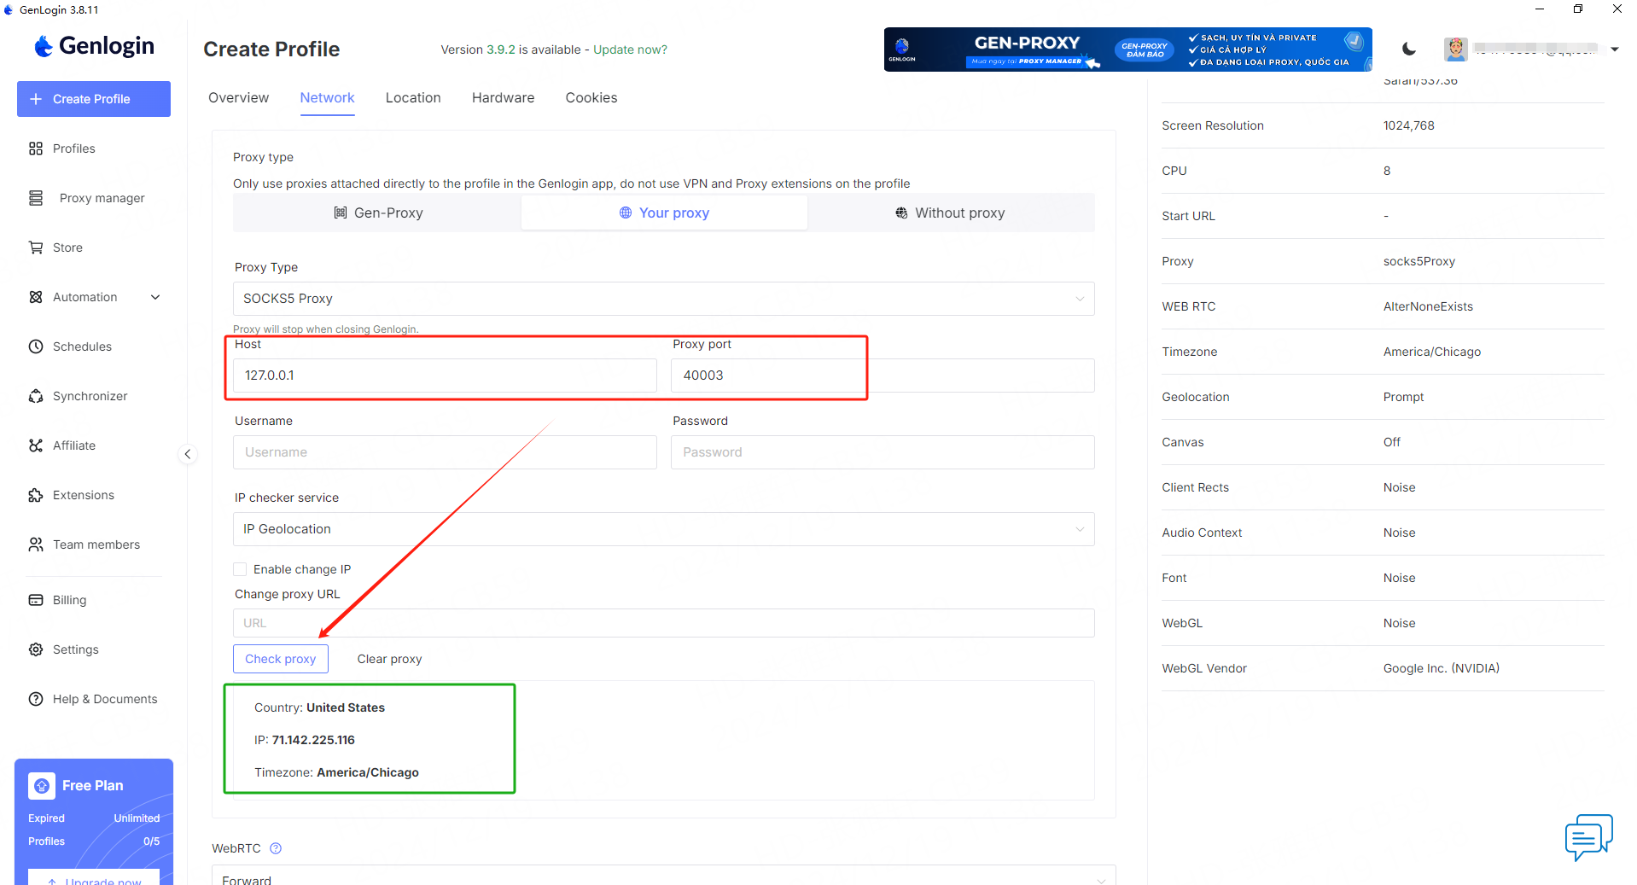
Task: Open the Synchronizer icon in sidebar
Action: click(36, 396)
